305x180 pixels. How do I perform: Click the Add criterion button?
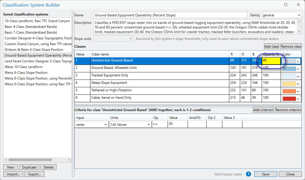click(x=263, y=110)
